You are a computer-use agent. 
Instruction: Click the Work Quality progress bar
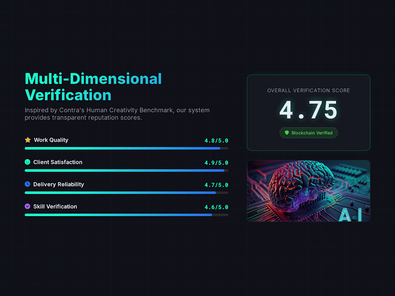tap(126, 148)
